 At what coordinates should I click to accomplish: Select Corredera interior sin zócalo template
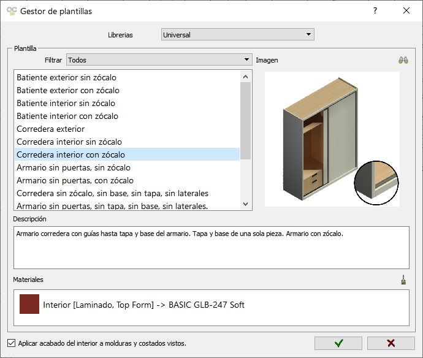click(x=127, y=142)
